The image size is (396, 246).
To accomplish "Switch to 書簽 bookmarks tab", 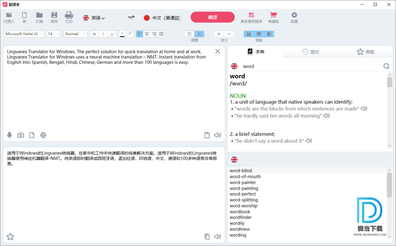I will click(365, 52).
